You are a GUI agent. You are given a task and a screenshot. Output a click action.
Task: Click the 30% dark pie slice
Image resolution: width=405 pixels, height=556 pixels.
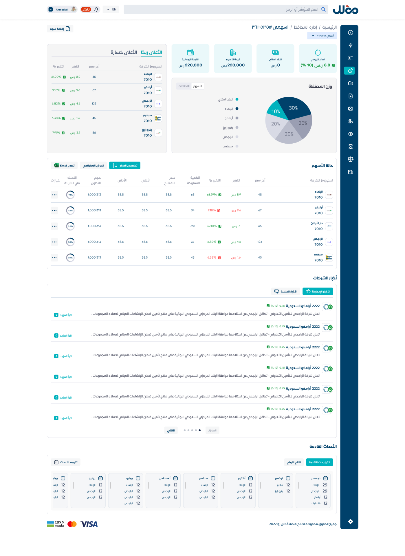(294, 108)
